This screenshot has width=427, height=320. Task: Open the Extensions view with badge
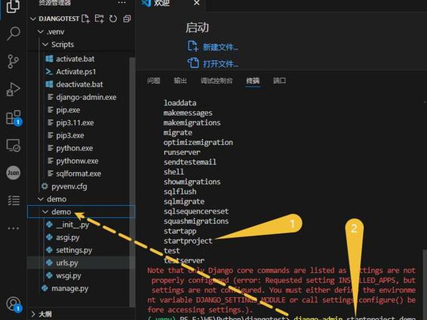[x=14, y=117]
